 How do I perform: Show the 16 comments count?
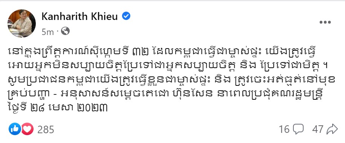(284, 129)
